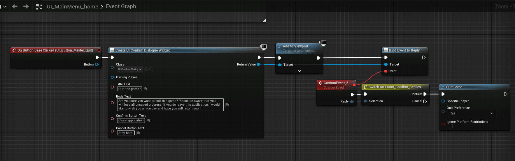Click the use selected asset arrow icon beside Class
The width and height of the screenshot is (515, 161).
(x=146, y=69)
